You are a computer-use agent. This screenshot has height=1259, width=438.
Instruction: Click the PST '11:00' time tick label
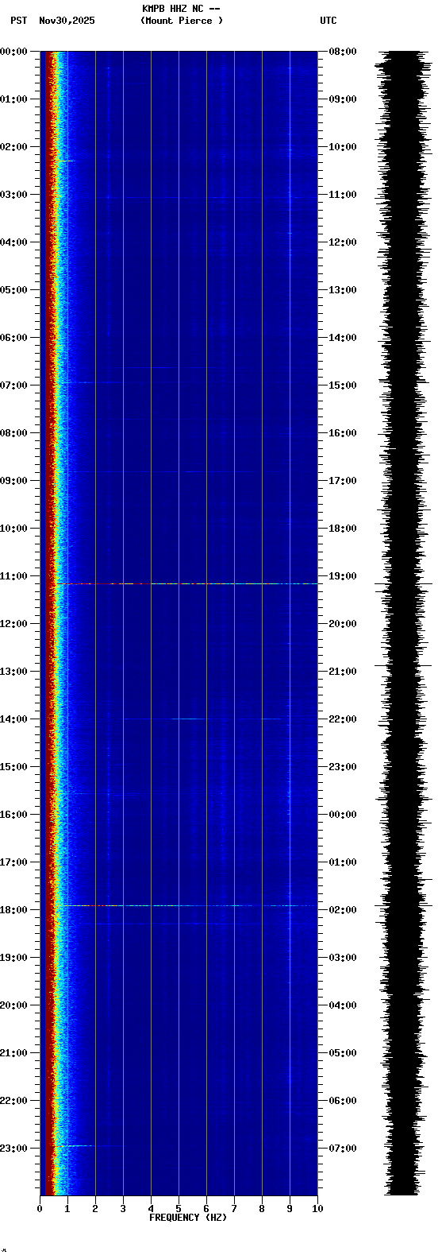(x=13, y=576)
